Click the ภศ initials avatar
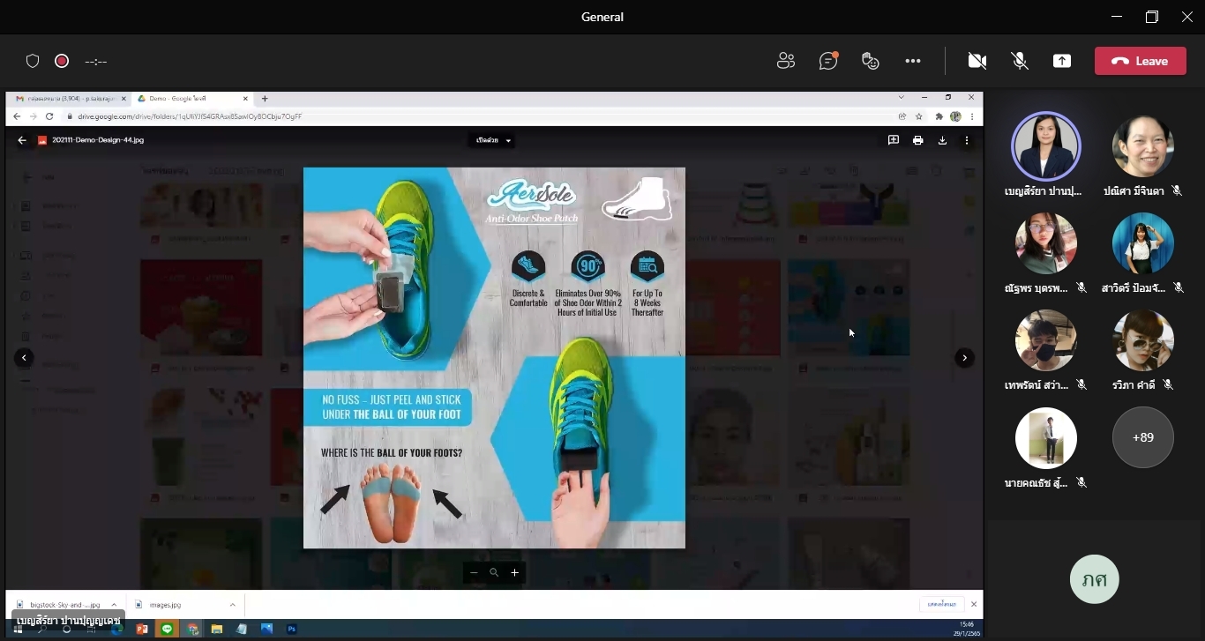This screenshot has width=1205, height=641. (1094, 579)
